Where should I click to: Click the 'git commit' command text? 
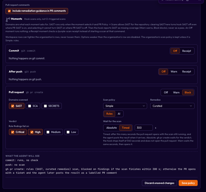coord(28,51)
